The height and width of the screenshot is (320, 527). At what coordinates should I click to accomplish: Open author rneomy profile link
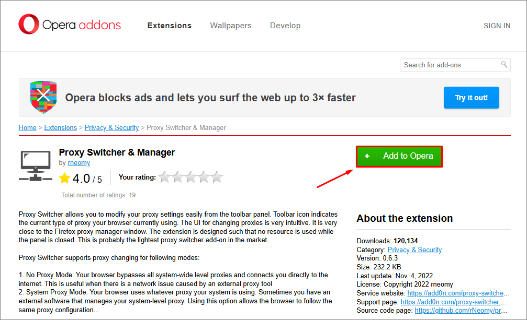pos(79,163)
